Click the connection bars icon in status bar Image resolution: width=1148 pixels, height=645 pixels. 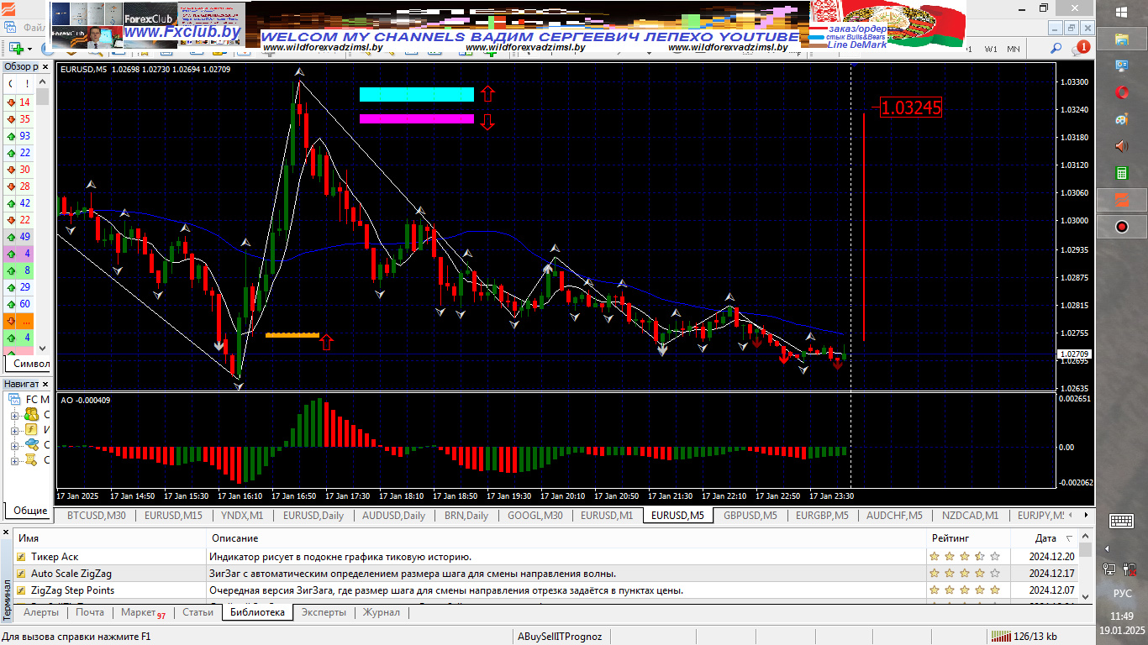click(1000, 636)
